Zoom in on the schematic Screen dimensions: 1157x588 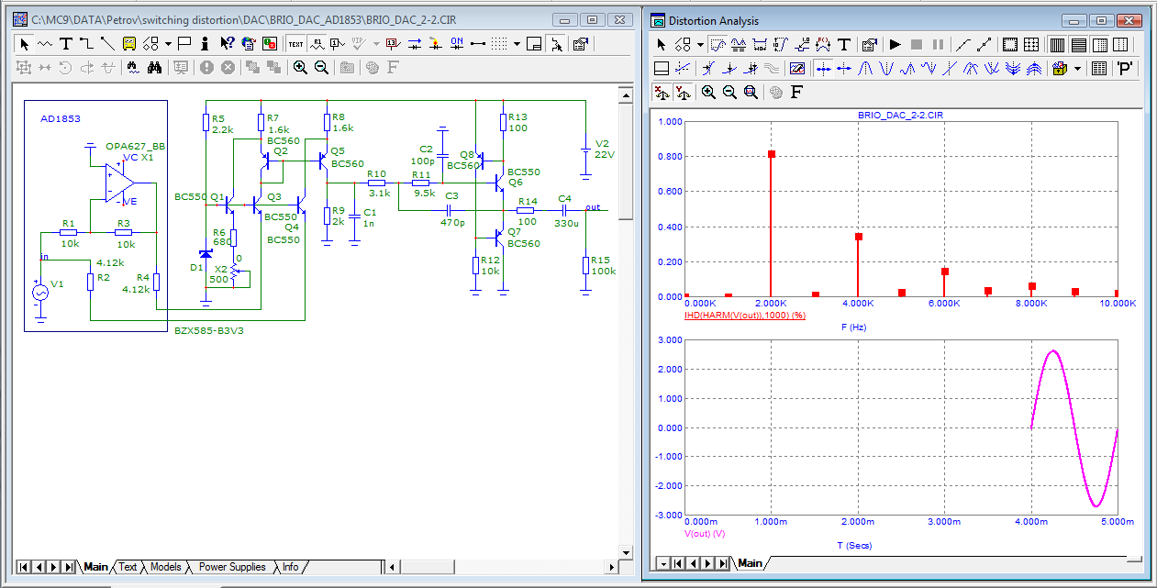[x=300, y=67]
